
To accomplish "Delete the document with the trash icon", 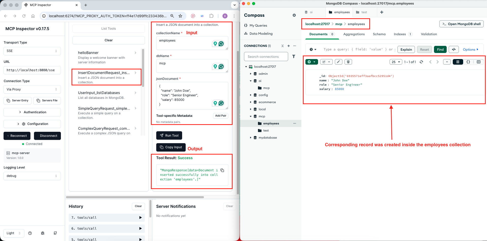I will coord(348,62).
